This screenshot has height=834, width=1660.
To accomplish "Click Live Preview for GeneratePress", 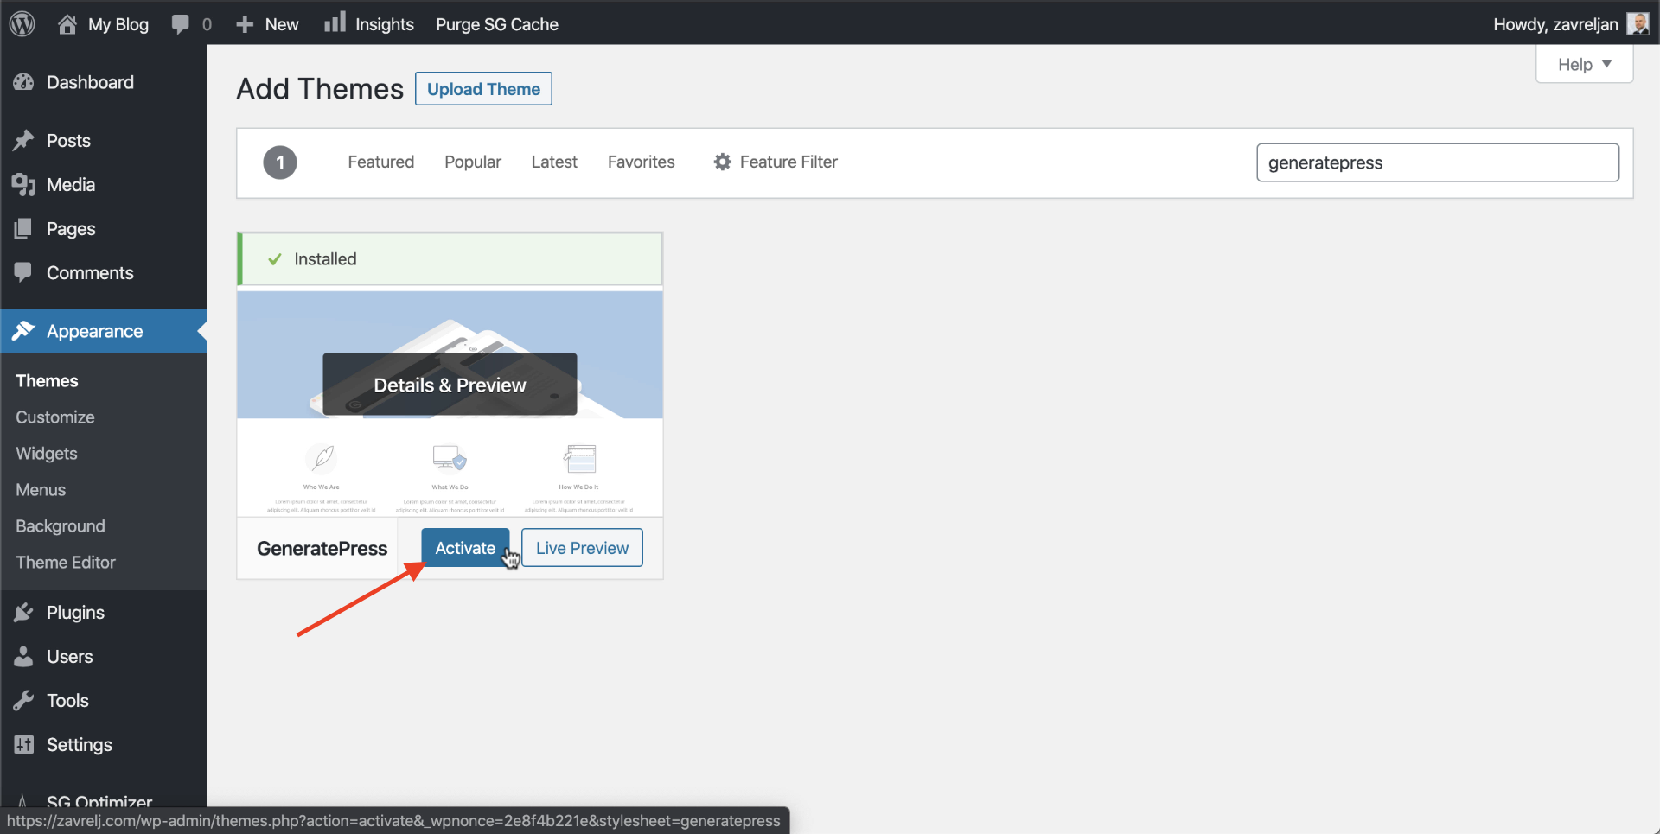I will tap(582, 548).
